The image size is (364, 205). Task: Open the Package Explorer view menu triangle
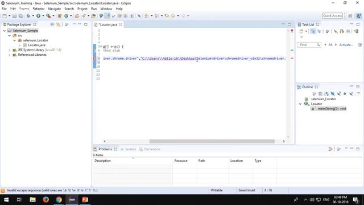74,24
